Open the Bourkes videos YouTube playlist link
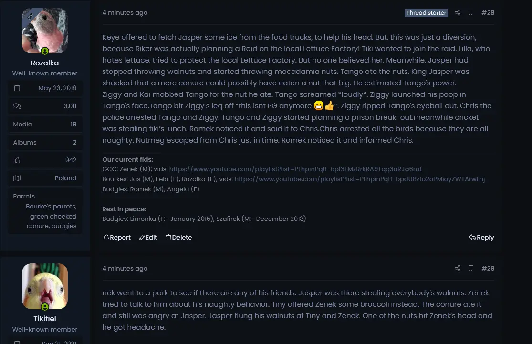The image size is (532, 344). coord(360,179)
